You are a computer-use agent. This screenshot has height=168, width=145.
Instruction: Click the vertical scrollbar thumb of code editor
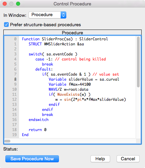138,62
